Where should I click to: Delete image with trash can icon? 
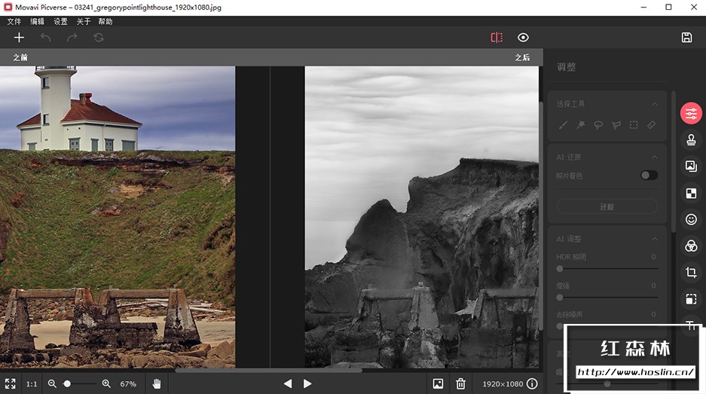460,383
